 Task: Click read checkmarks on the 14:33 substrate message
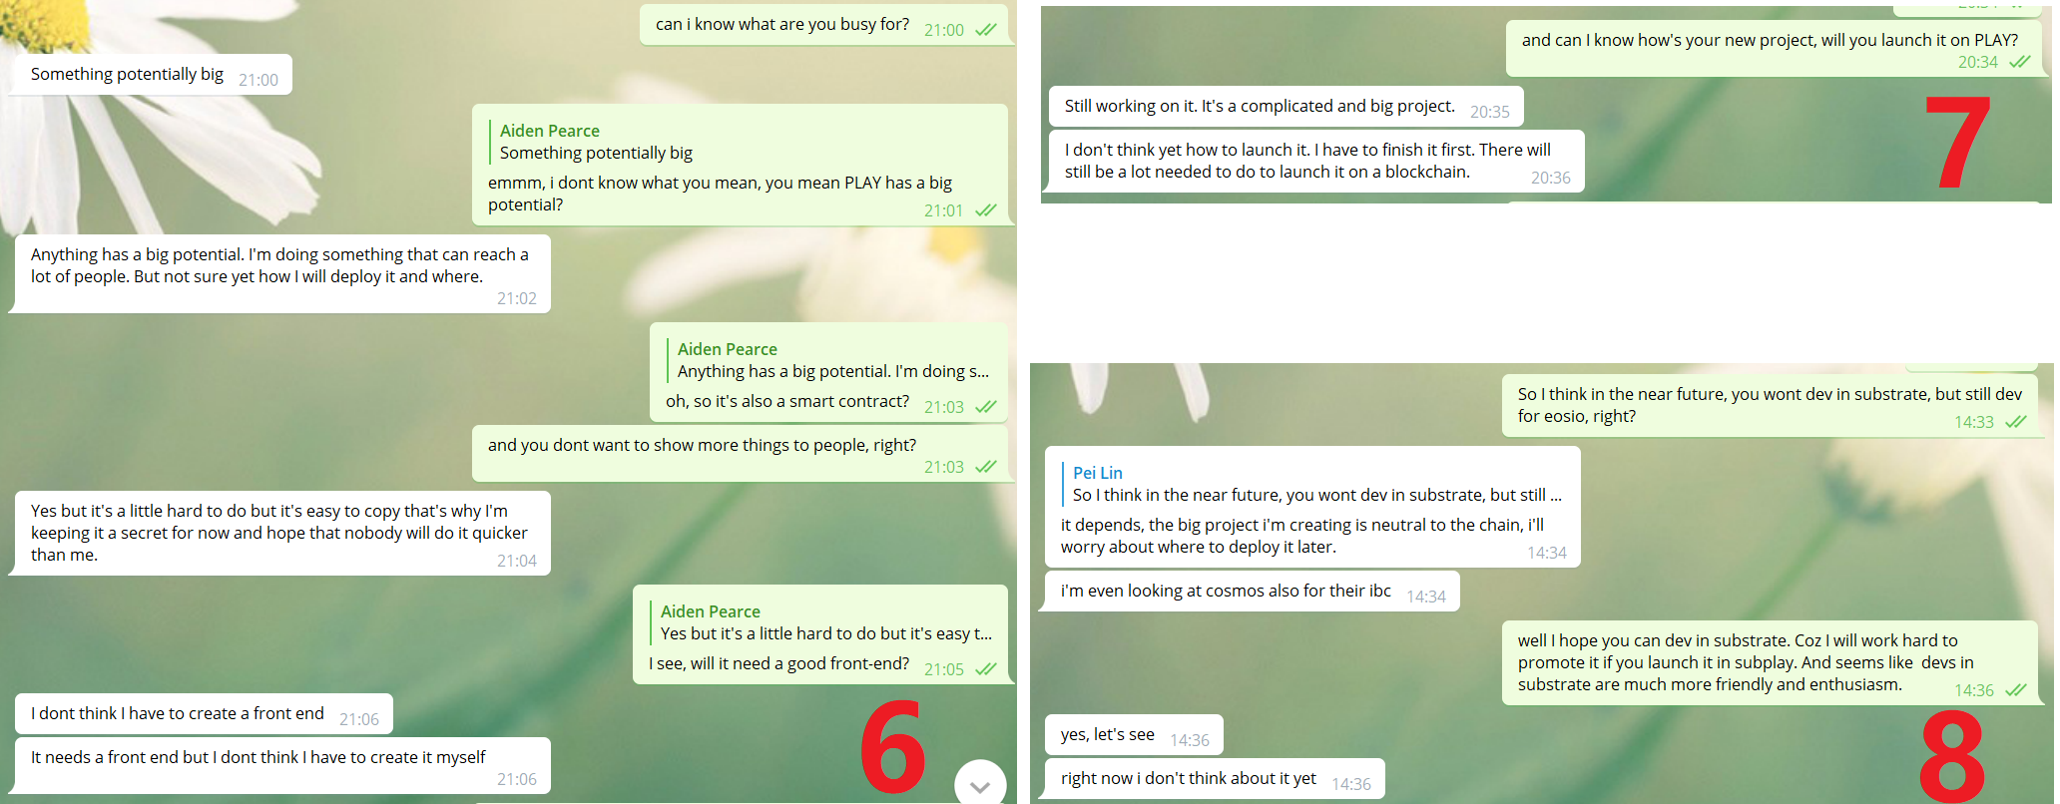[2016, 422]
